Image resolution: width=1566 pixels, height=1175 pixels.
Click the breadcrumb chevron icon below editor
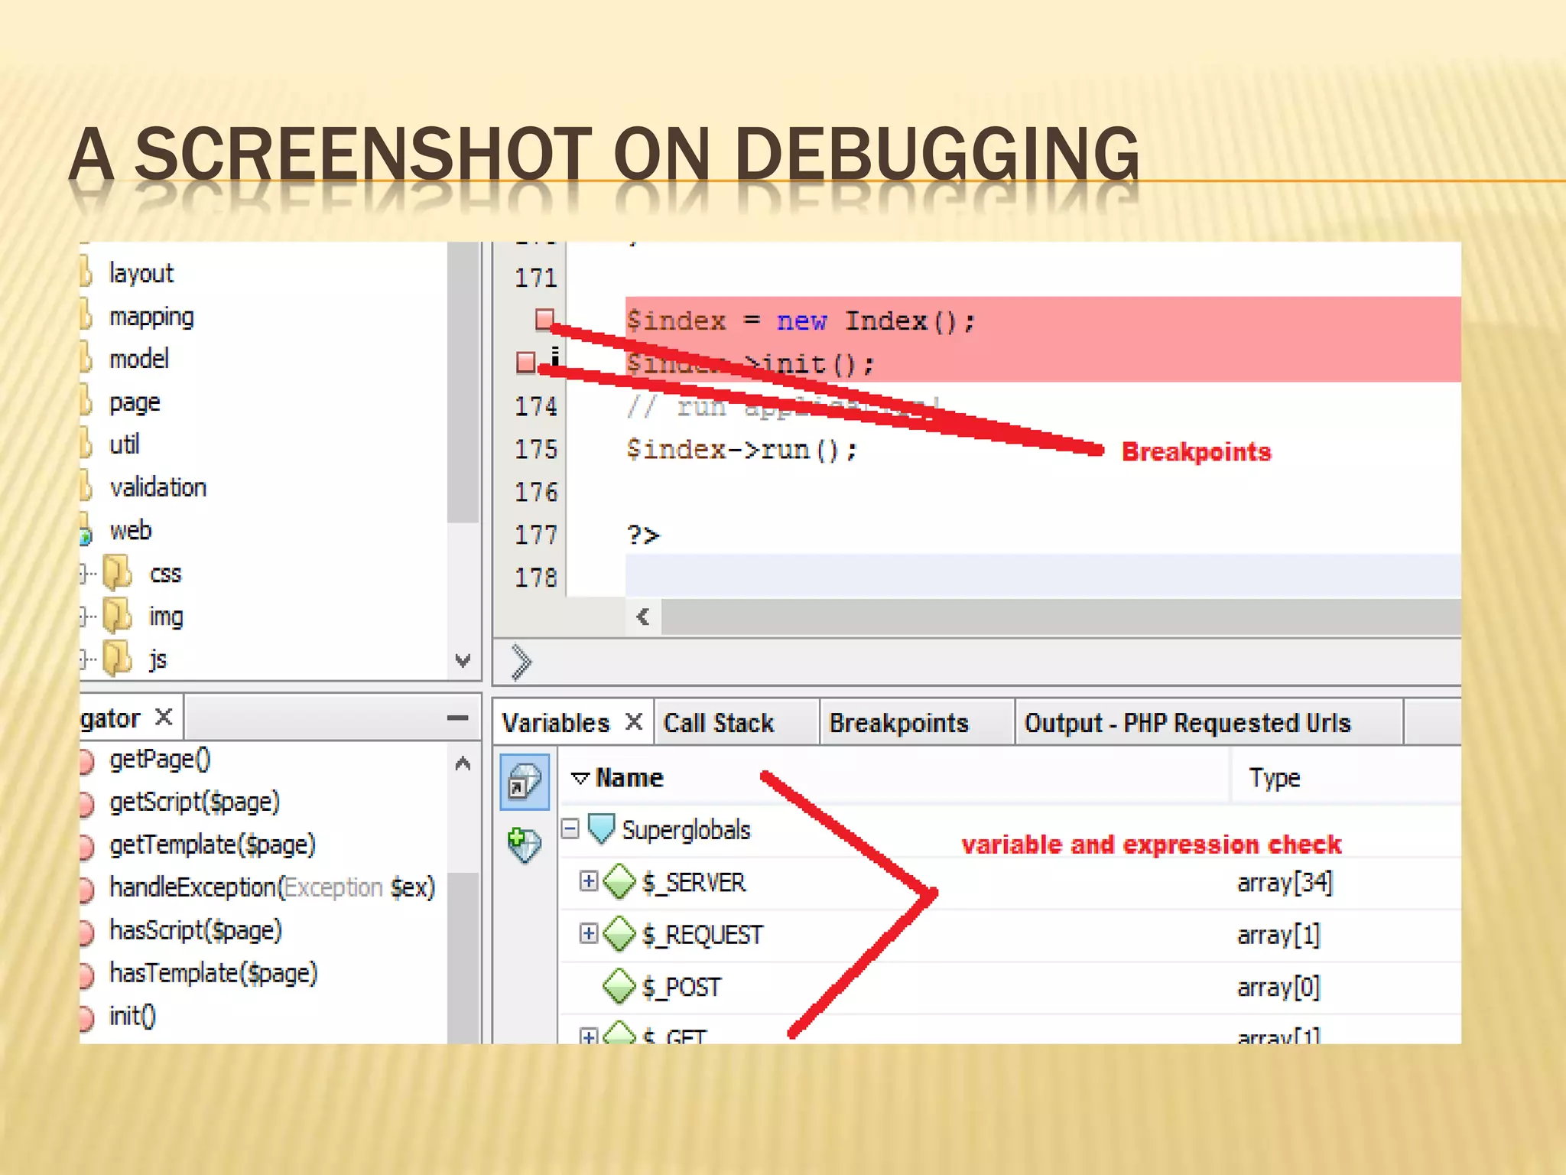point(521,662)
